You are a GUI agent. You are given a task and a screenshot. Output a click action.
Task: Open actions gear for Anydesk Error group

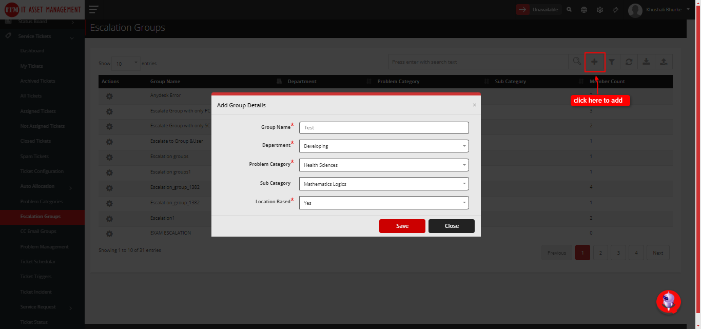pyautogui.click(x=109, y=96)
